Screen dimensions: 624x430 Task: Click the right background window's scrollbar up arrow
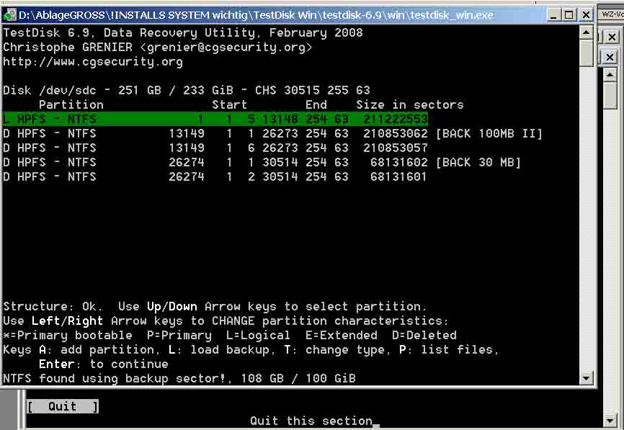click(610, 75)
